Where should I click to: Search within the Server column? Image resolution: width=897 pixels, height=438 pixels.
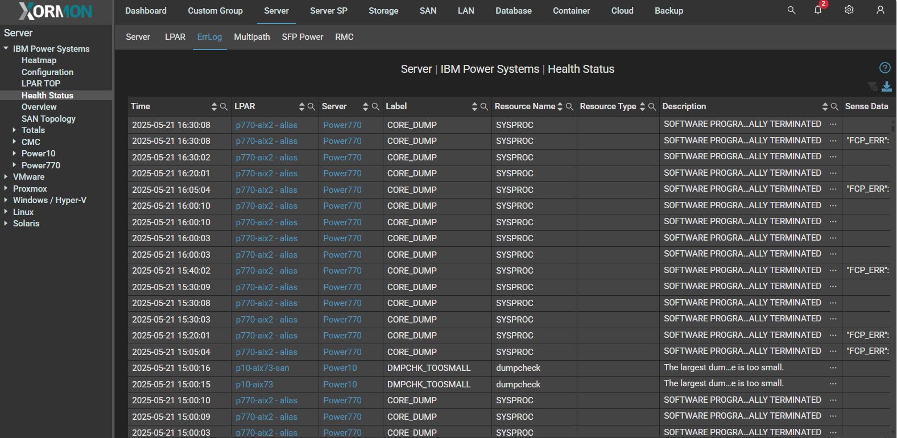point(375,106)
